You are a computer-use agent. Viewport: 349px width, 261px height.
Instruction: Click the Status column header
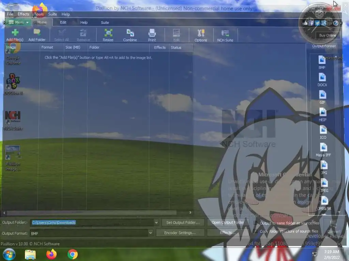coord(181,48)
